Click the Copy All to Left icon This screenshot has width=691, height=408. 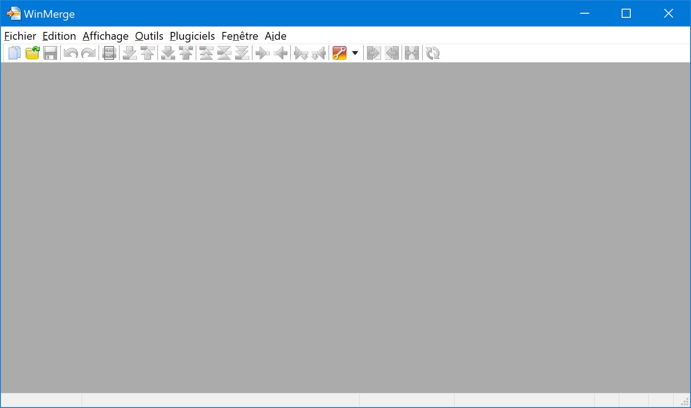point(392,53)
